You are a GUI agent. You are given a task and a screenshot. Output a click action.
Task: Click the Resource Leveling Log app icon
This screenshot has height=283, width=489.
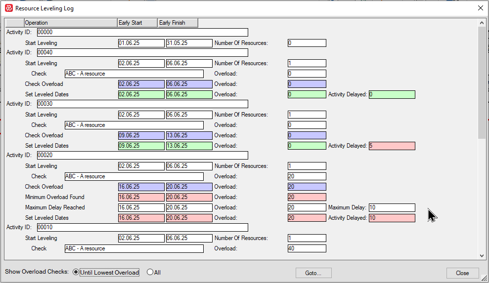9,8
